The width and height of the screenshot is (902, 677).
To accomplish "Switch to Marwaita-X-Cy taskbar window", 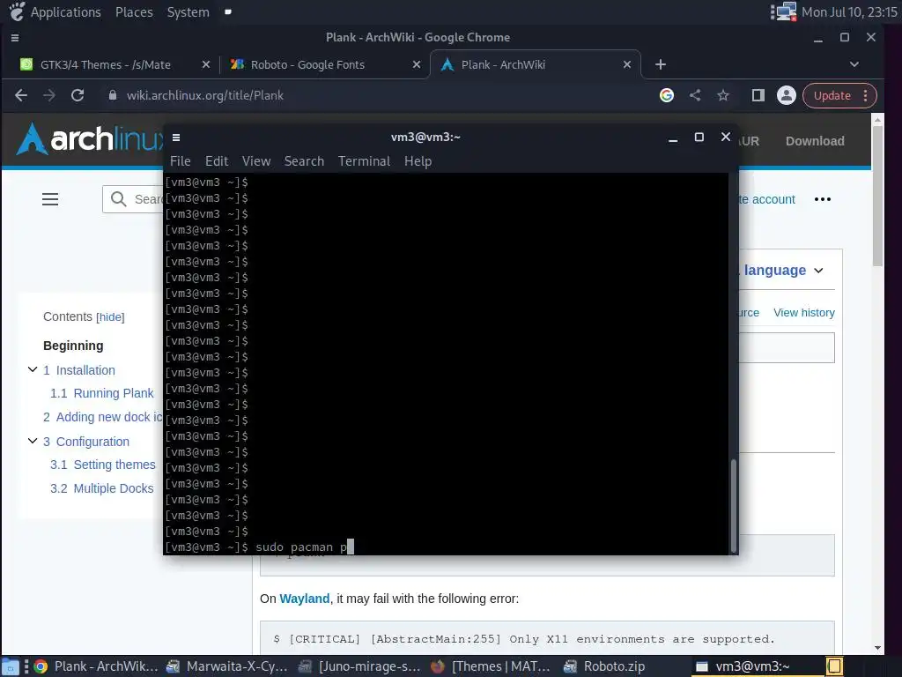I will tap(227, 666).
